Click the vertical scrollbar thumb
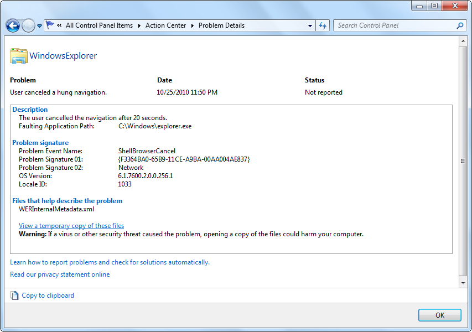Image resolution: width=472 pixels, height=332 pixels. click(x=463, y=161)
